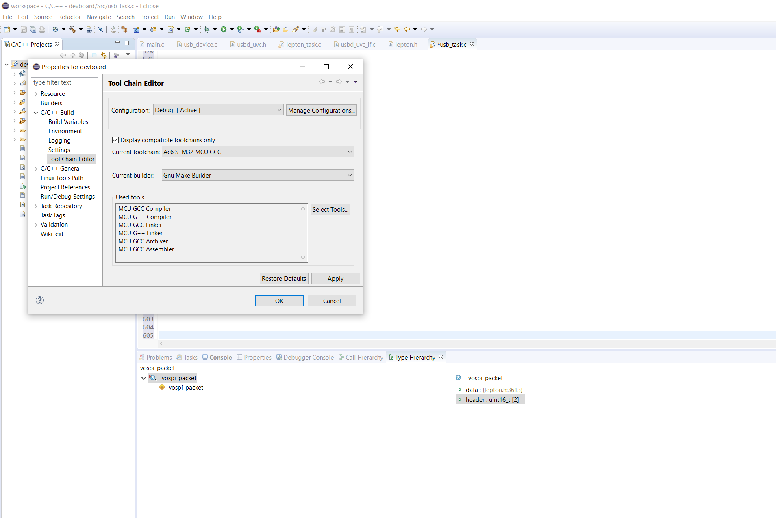The image size is (776, 518).
Task: Select Build Variables in properties tree
Action: [68, 122]
